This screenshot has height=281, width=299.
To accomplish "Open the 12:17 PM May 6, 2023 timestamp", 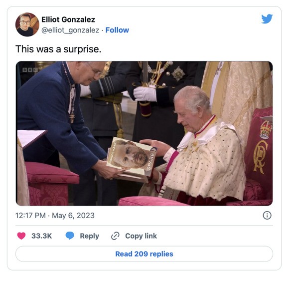I will (x=55, y=216).
